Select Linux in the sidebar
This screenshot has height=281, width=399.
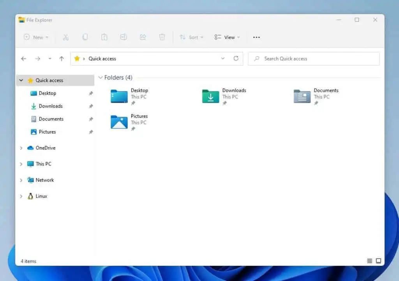[x=41, y=196]
